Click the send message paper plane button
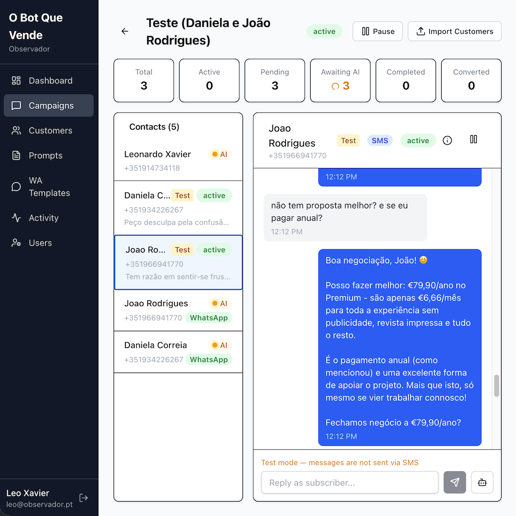 click(455, 482)
